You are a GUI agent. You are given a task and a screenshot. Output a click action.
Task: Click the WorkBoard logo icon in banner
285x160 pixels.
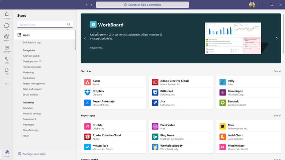[x=93, y=24]
